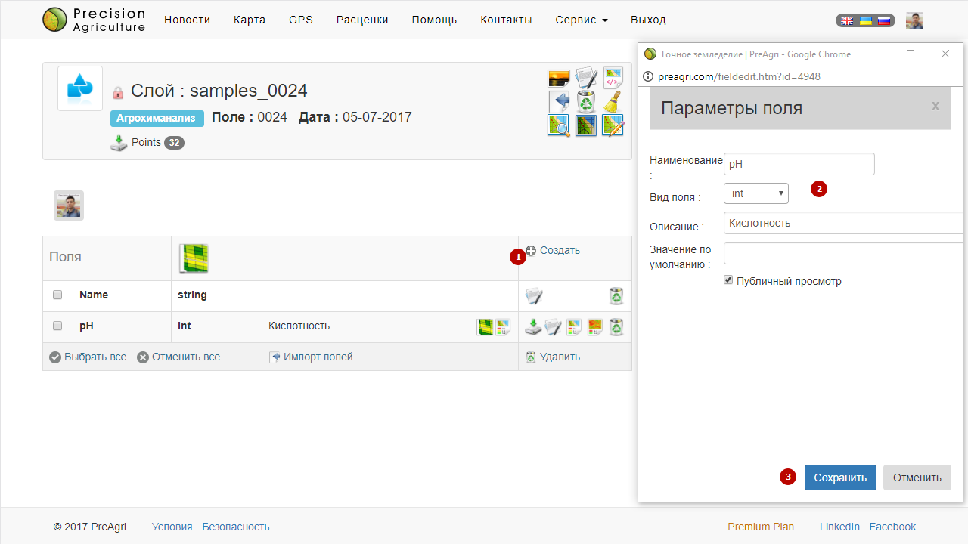This screenshot has height=544, width=968.
Task: Go to the Карта page
Action: [250, 20]
